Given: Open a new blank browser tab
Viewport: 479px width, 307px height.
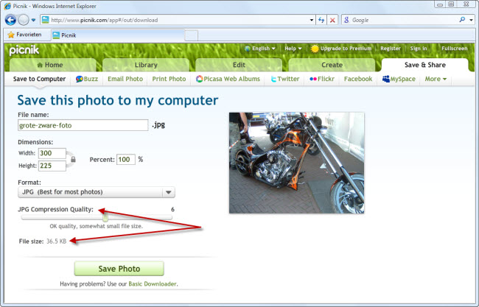Looking at the screenshot, I should (192, 35).
